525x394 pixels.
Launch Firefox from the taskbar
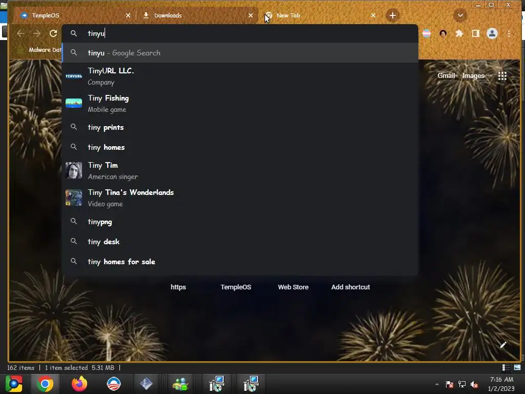point(79,384)
